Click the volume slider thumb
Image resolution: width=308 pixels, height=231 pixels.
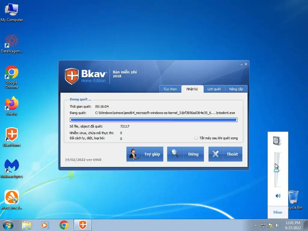(x=277, y=171)
